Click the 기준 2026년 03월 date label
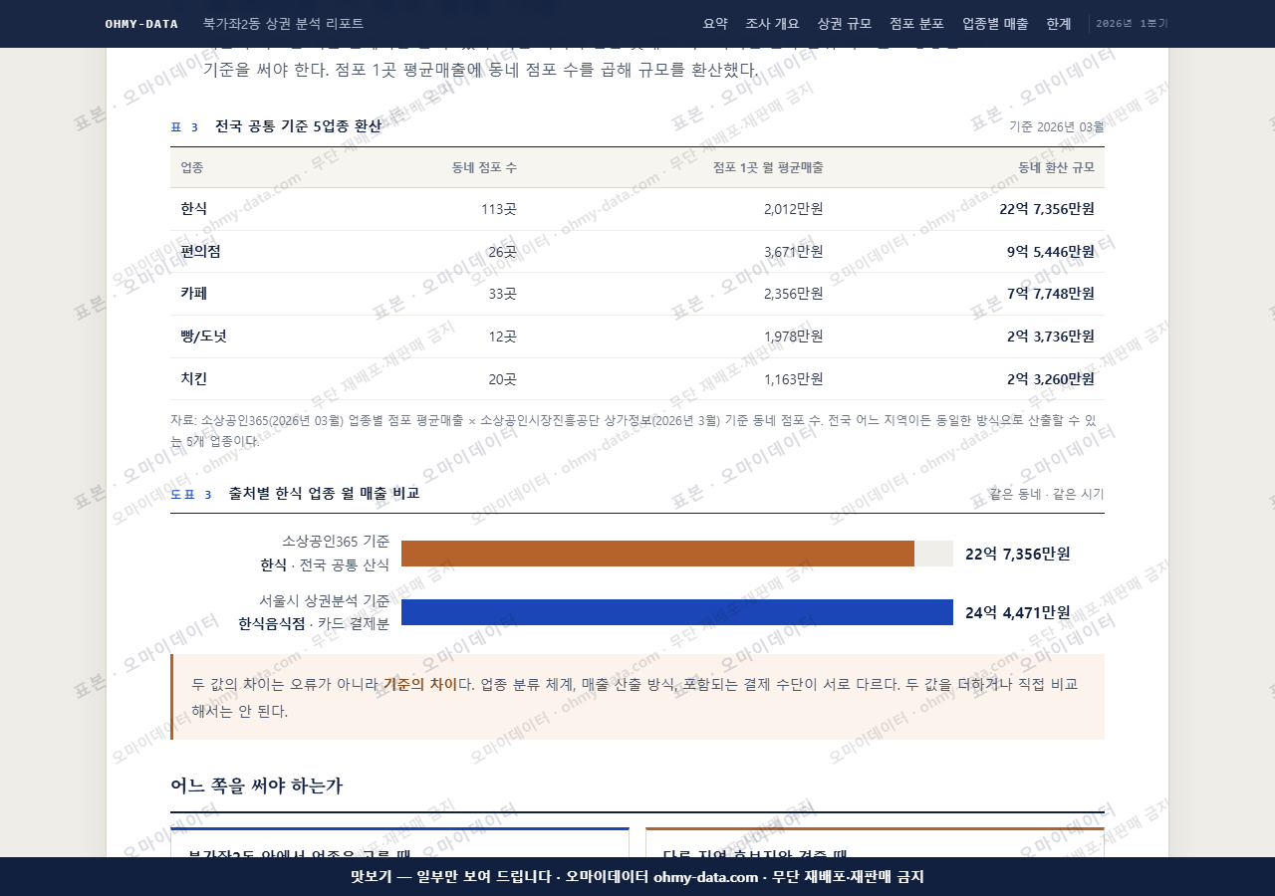This screenshot has width=1275, height=896. pyautogui.click(x=1057, y=126)
